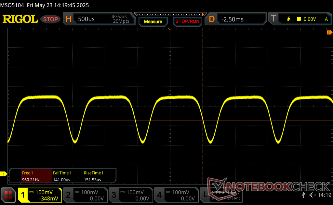This screenshot has height=205, width=333.
Task: Click the rising edge trigger icon
Action: (x=288, y=19)
